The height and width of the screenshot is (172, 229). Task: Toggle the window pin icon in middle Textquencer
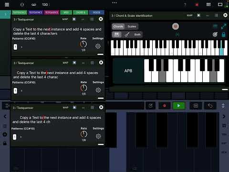[x=74, y=63]
